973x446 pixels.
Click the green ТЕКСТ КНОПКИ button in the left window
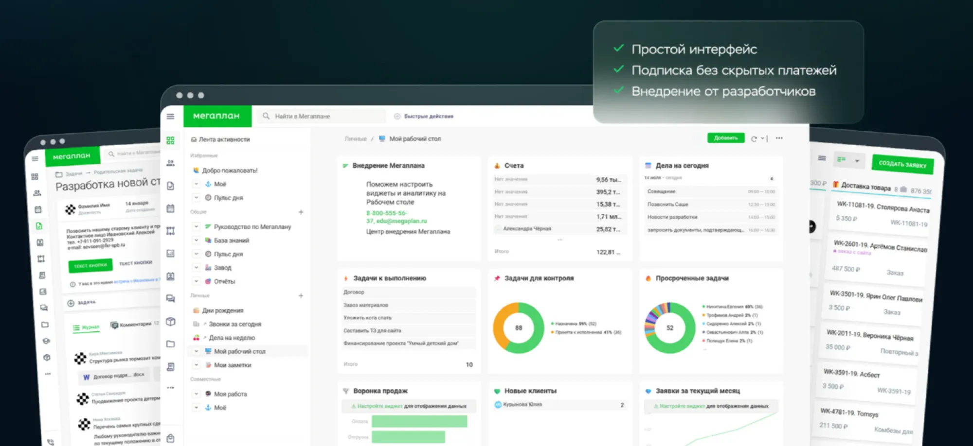coord(90,265)
